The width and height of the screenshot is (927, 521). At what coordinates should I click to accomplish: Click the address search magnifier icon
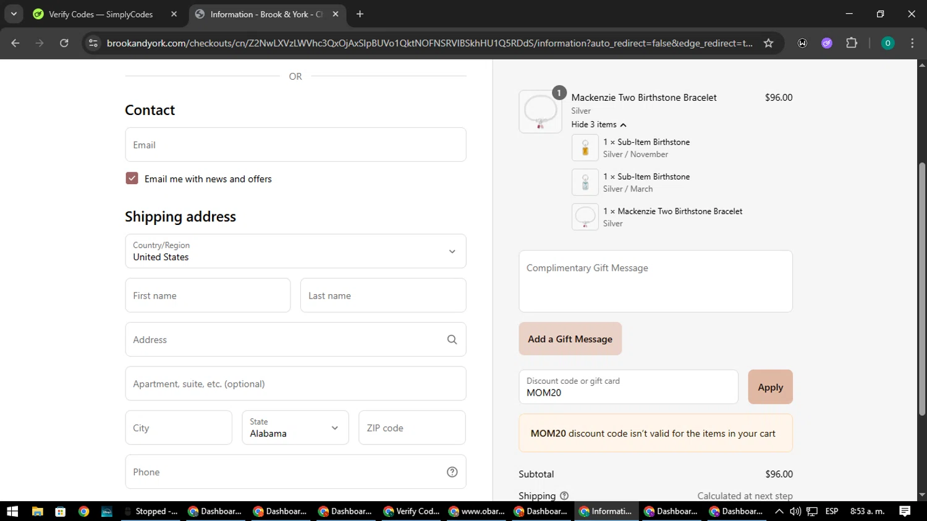pos(452,339)
